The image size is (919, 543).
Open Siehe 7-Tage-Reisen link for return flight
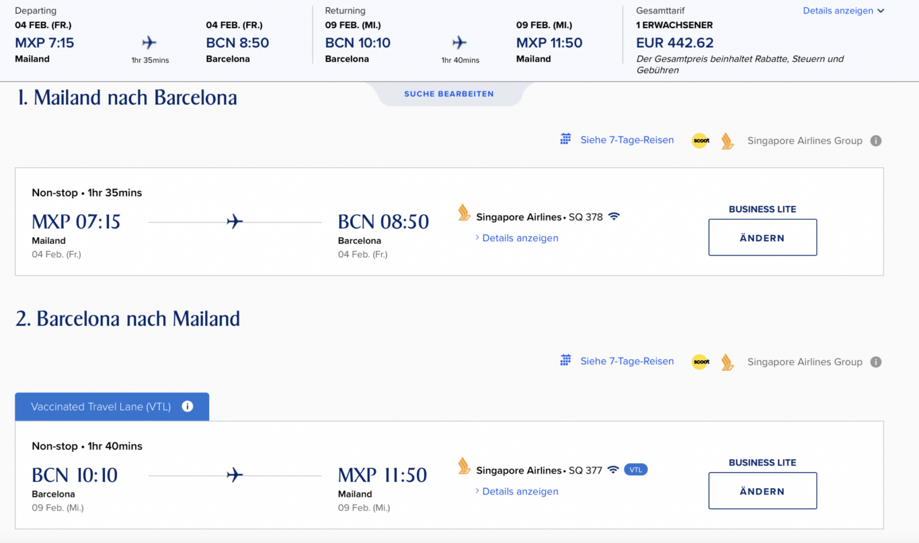(x=627, y=361)
